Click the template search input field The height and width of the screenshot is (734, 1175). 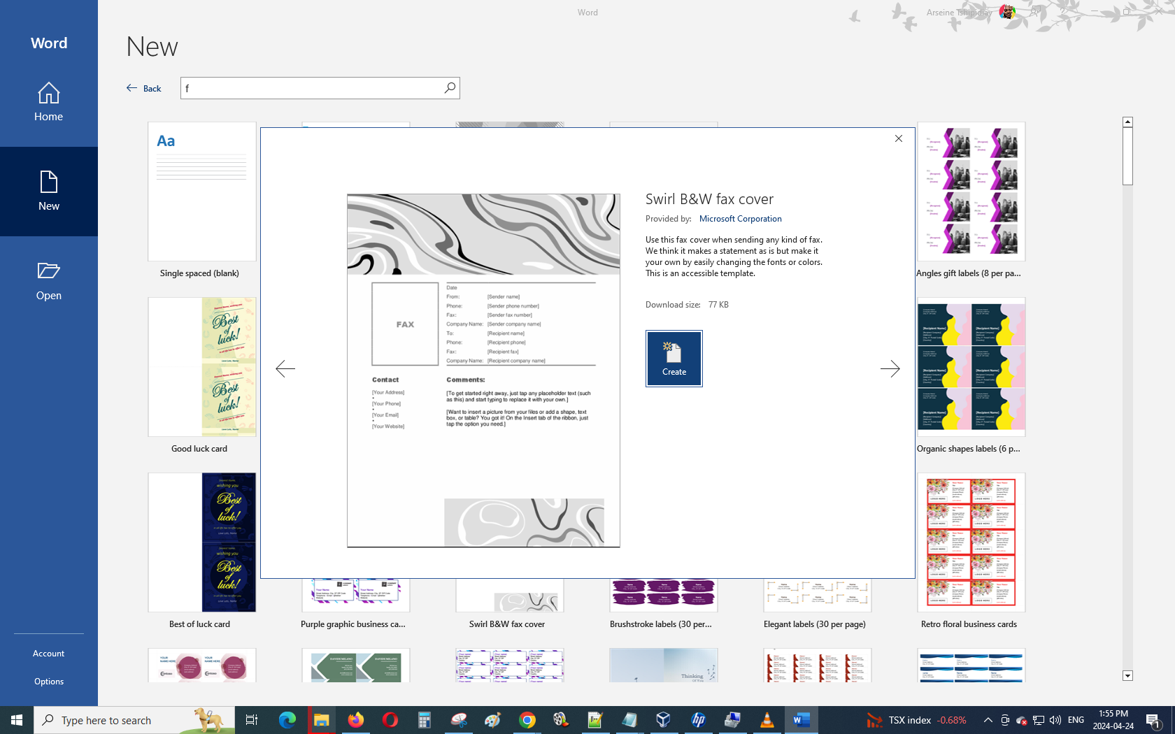coord(311,88)
